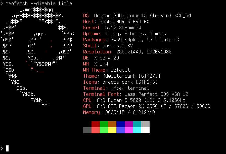Click the neofetch --disable title command text
The image size is (226, 154).
point(39,3)
